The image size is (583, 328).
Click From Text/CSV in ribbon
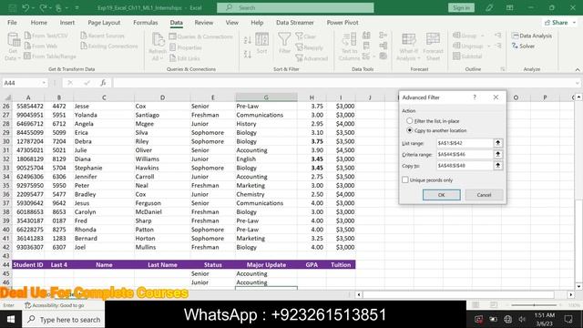46,36
